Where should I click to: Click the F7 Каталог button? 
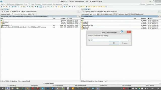pyautogui.click(x=103, y=85)
